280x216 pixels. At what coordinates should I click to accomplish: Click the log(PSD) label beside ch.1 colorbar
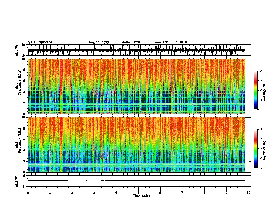pos(264,92)
